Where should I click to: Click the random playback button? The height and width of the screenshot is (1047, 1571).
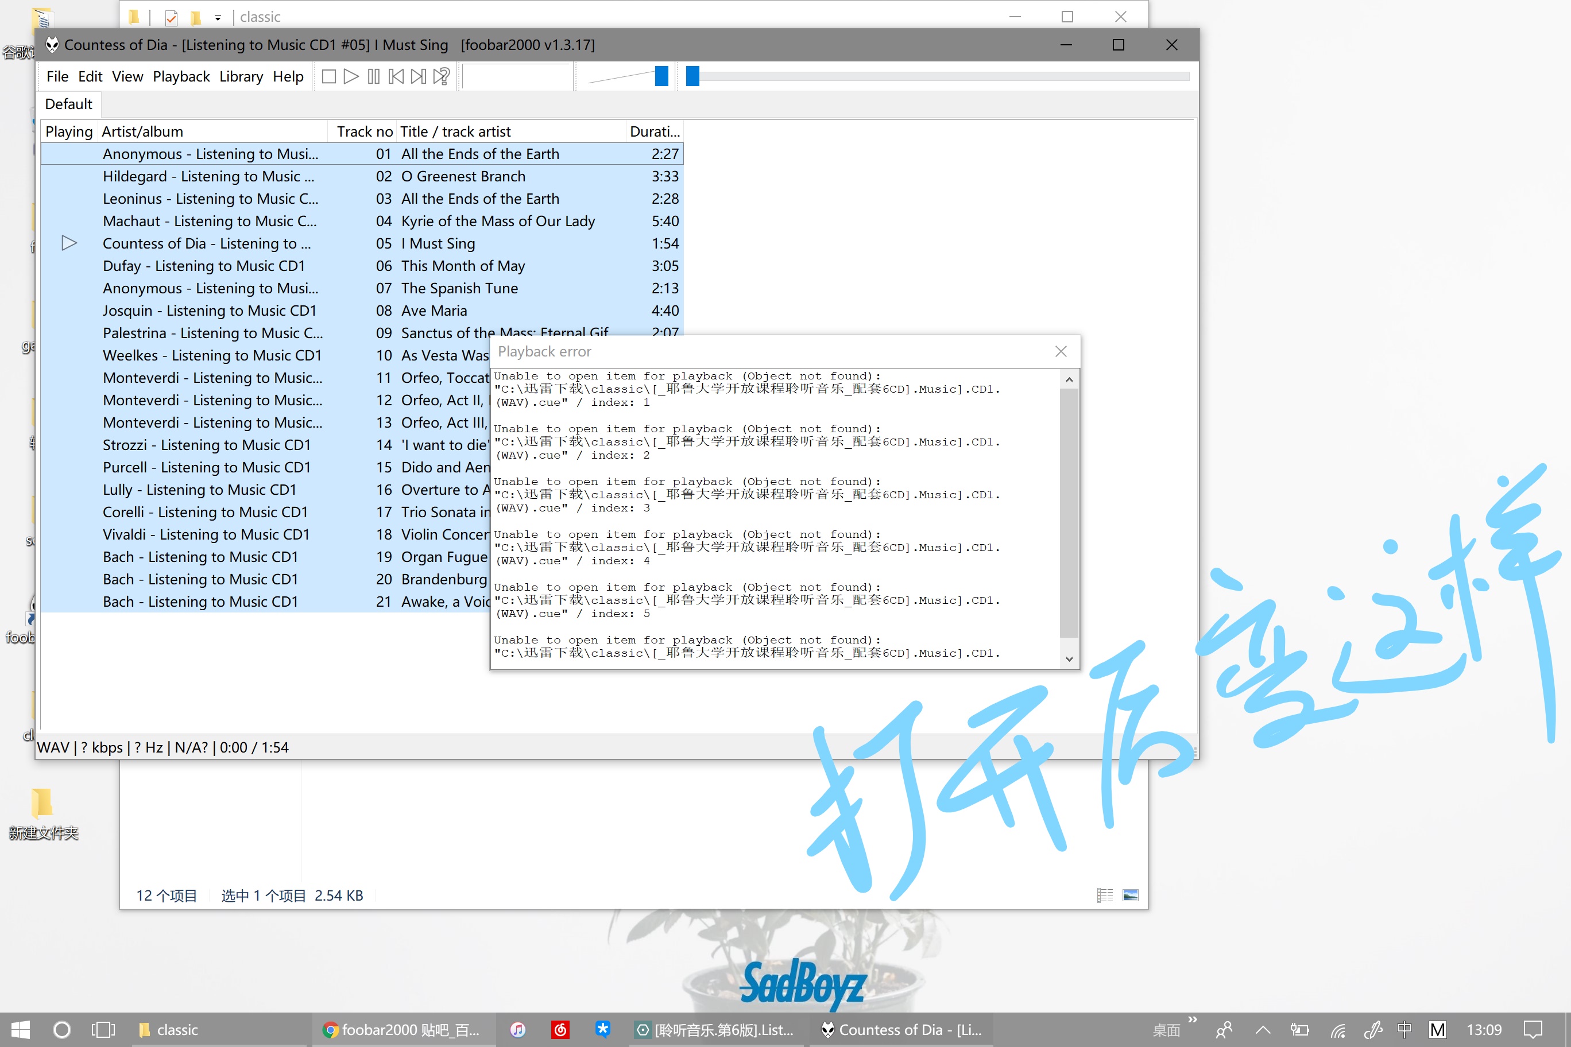[442, 77]
